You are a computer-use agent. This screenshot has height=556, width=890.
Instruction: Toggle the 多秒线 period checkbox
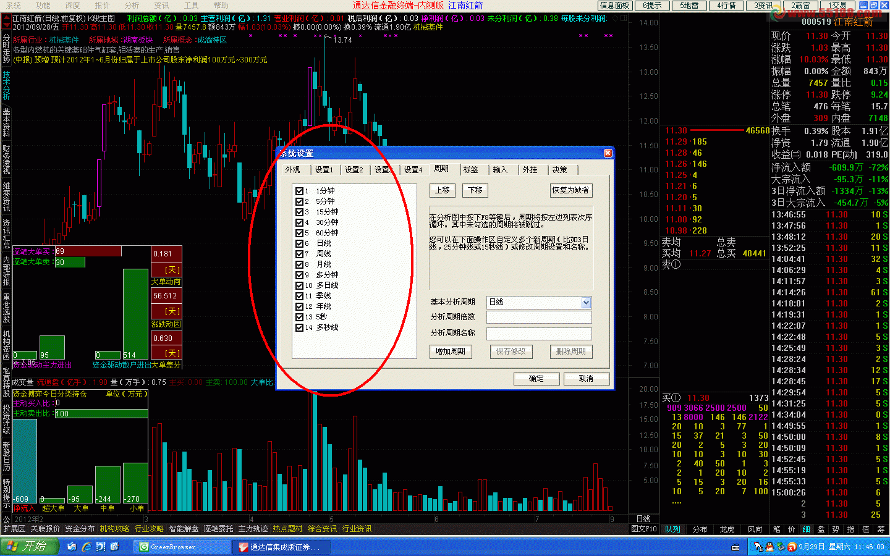pyautogui.click(x=299, y=327)
